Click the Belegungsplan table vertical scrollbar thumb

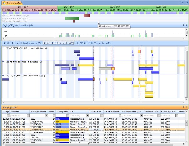pyautogui.click(x=186, y=123)
